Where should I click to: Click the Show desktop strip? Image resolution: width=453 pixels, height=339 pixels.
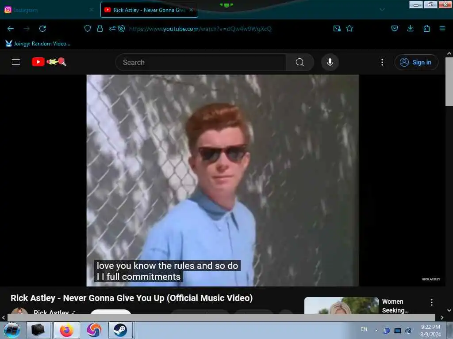450,330
